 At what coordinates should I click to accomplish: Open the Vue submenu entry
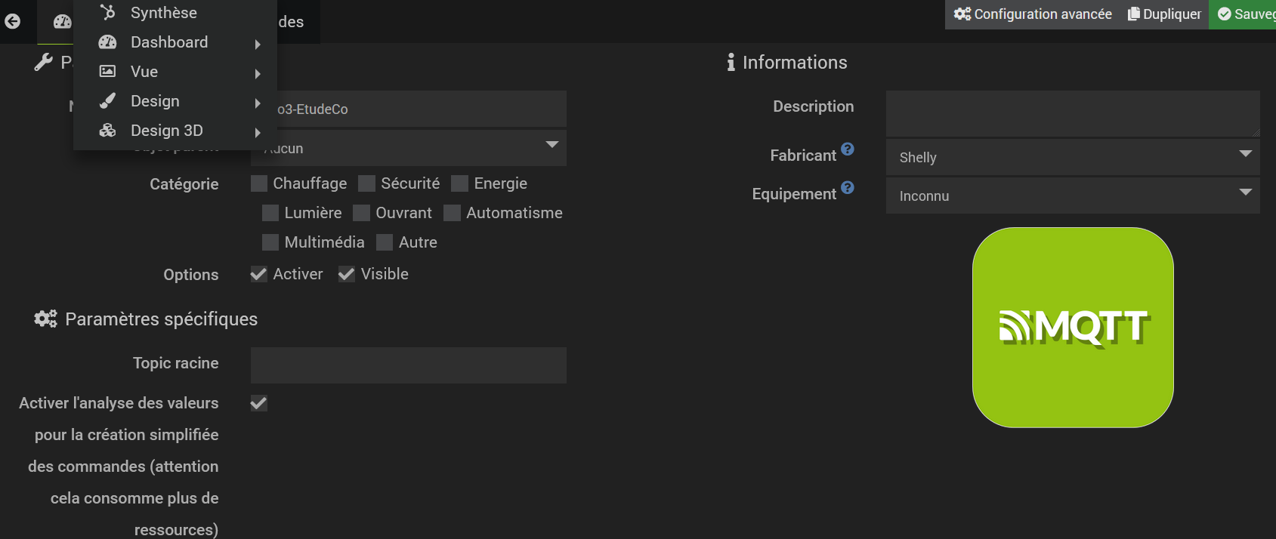coord(175,72)
